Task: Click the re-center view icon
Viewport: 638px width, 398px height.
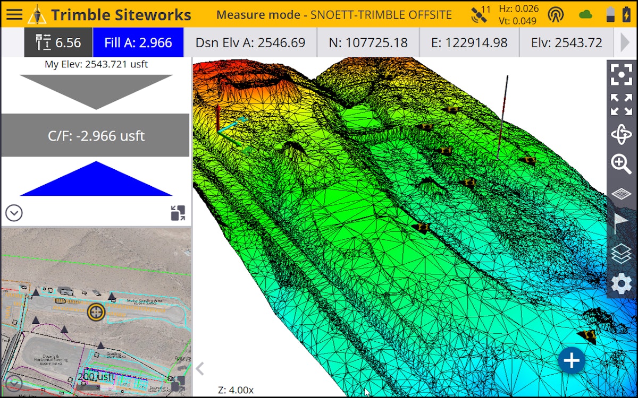Action: click(621, 75)
